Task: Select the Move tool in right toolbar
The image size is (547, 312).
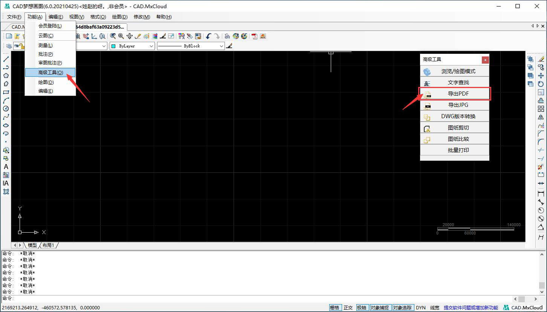Action: pos(541,76)
